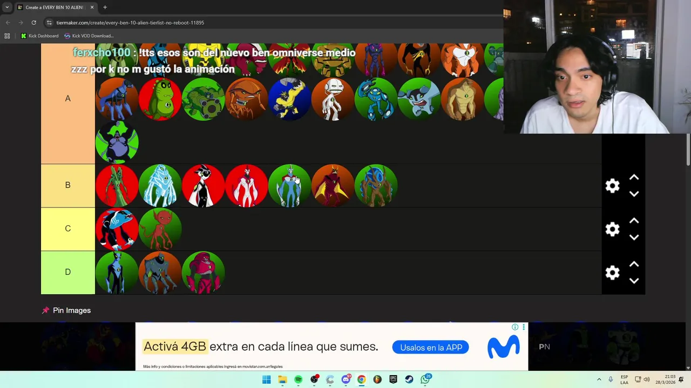
Task: Open Discord from the taskbar
Action: click(345, 379)
